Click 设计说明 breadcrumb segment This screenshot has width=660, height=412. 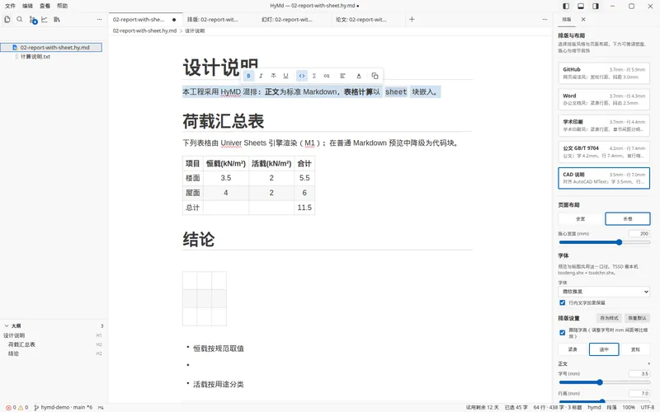click(x=195, y=30)
